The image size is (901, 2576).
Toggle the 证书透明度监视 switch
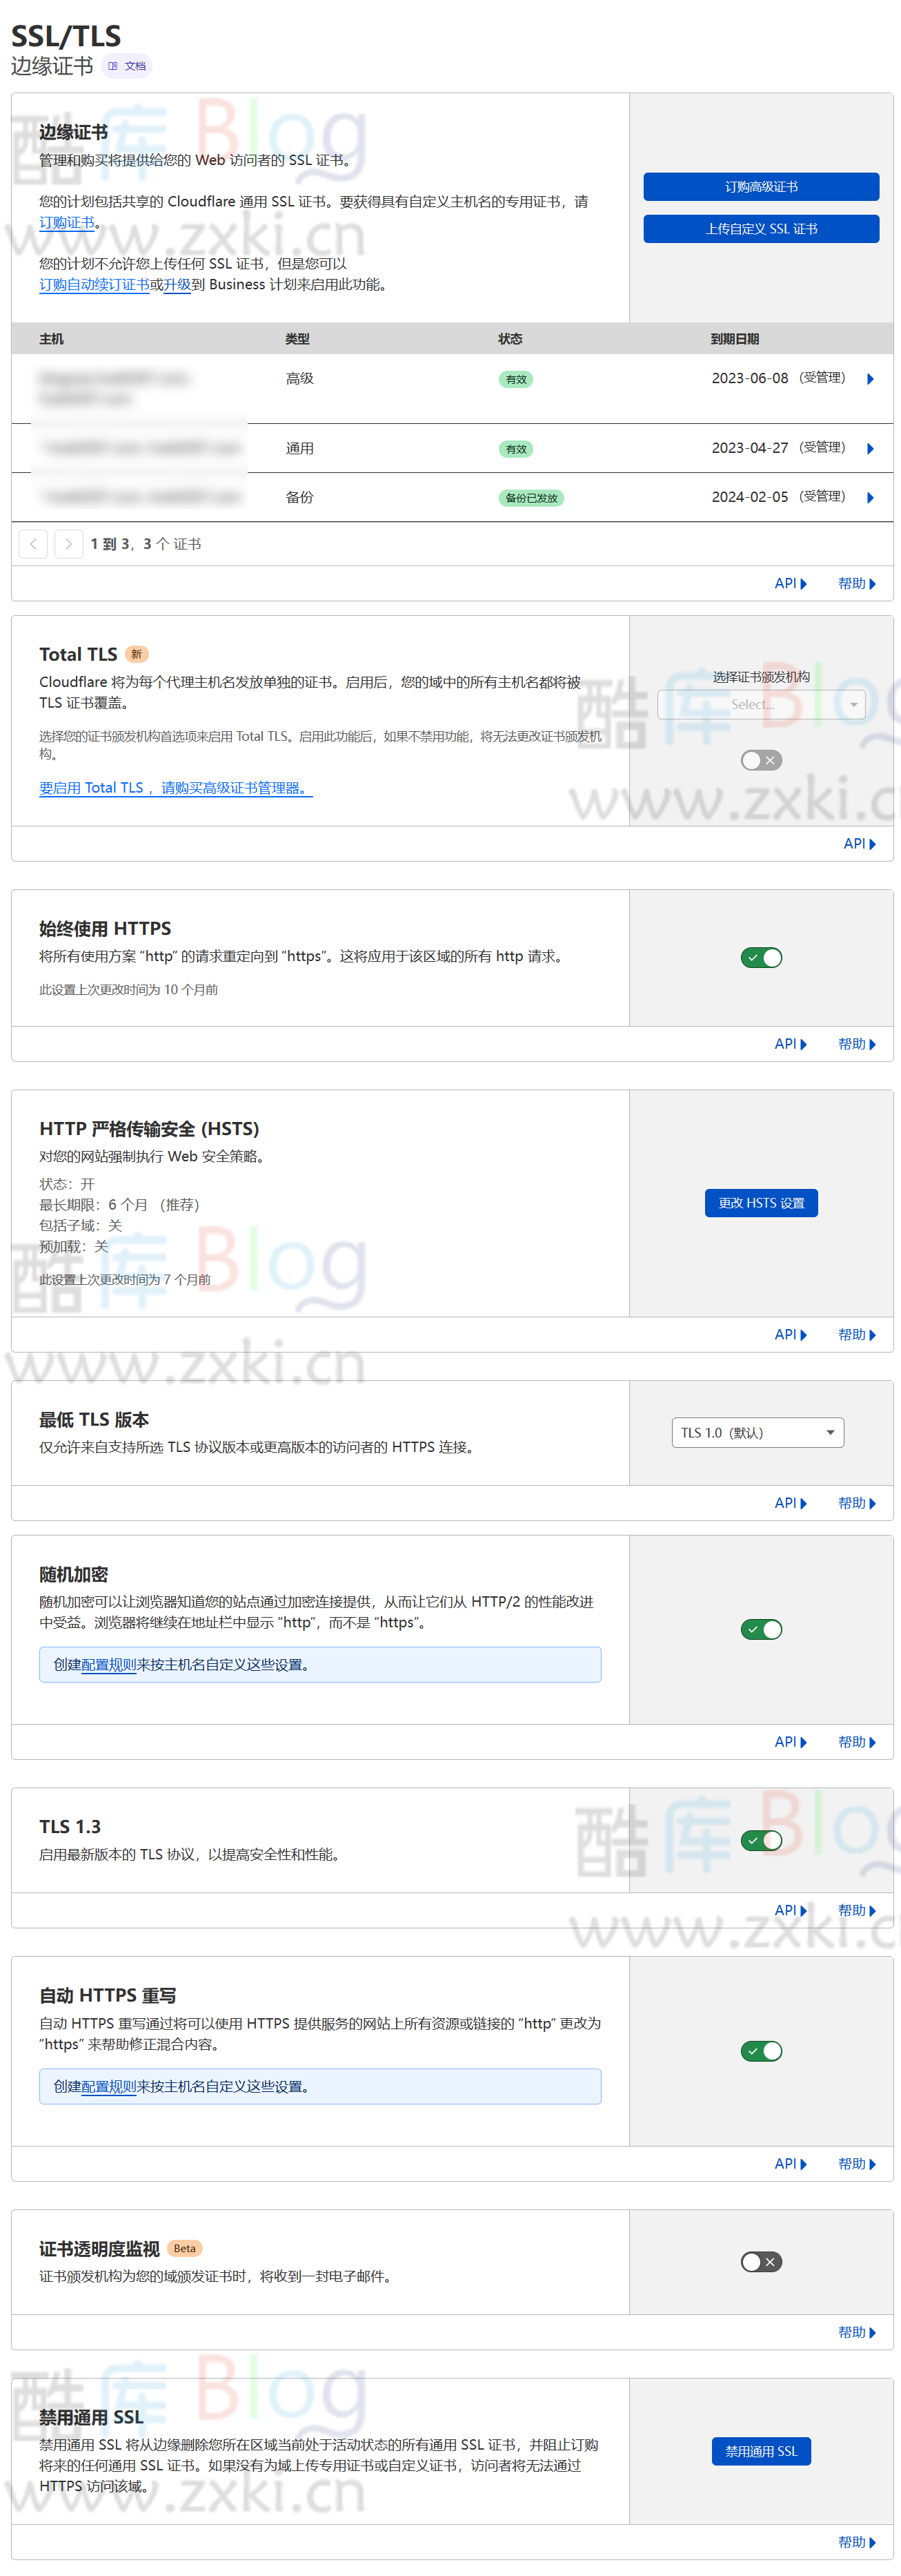(761, 2262)
